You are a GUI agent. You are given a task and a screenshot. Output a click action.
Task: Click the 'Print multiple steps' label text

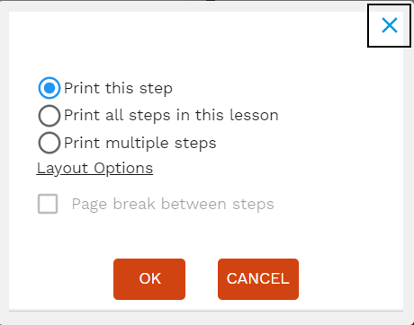(140, 143)
